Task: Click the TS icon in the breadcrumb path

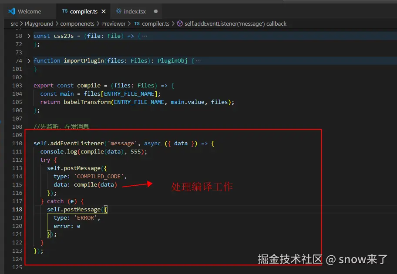Action: click(137, 23)
